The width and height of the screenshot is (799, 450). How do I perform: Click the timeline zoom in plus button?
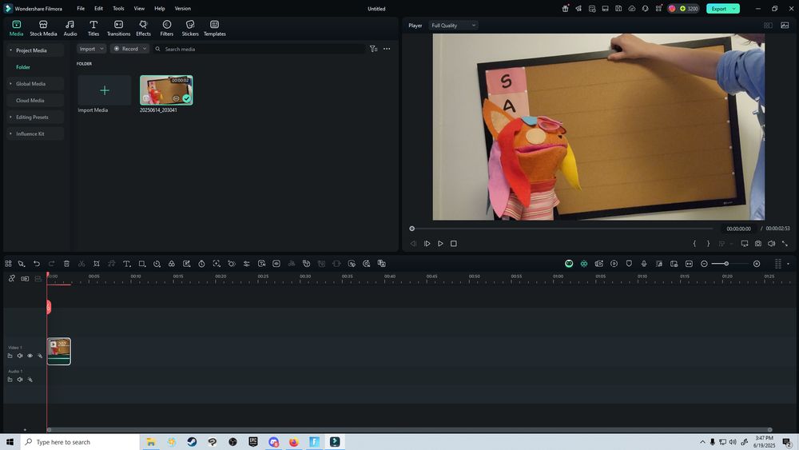[757, 264]
